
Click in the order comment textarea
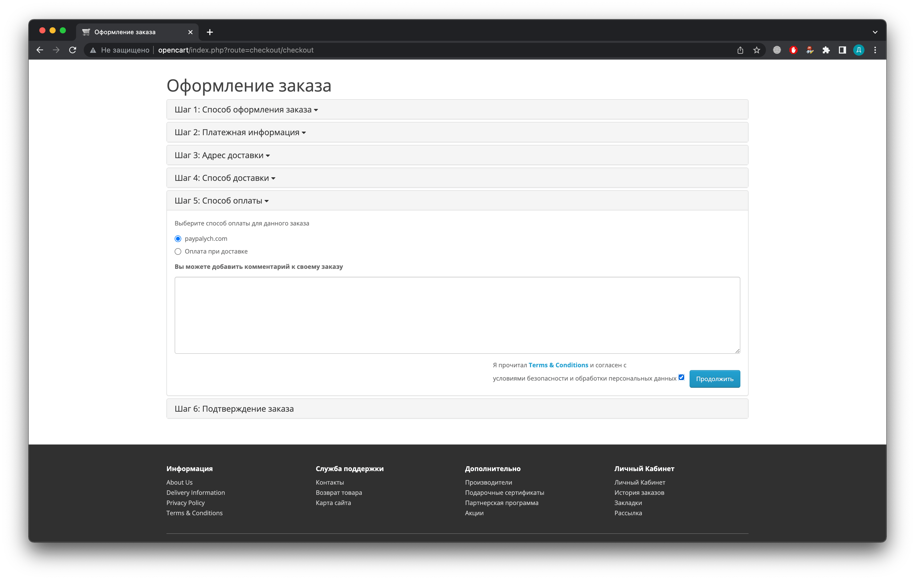click(457, 315)
